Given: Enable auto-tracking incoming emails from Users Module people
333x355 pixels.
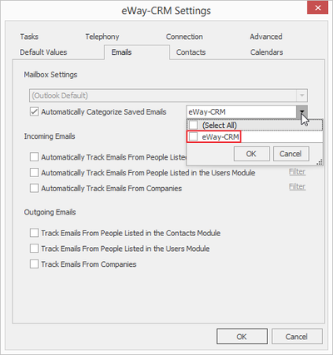Looking at the screenshot, I should pos(34,173).
